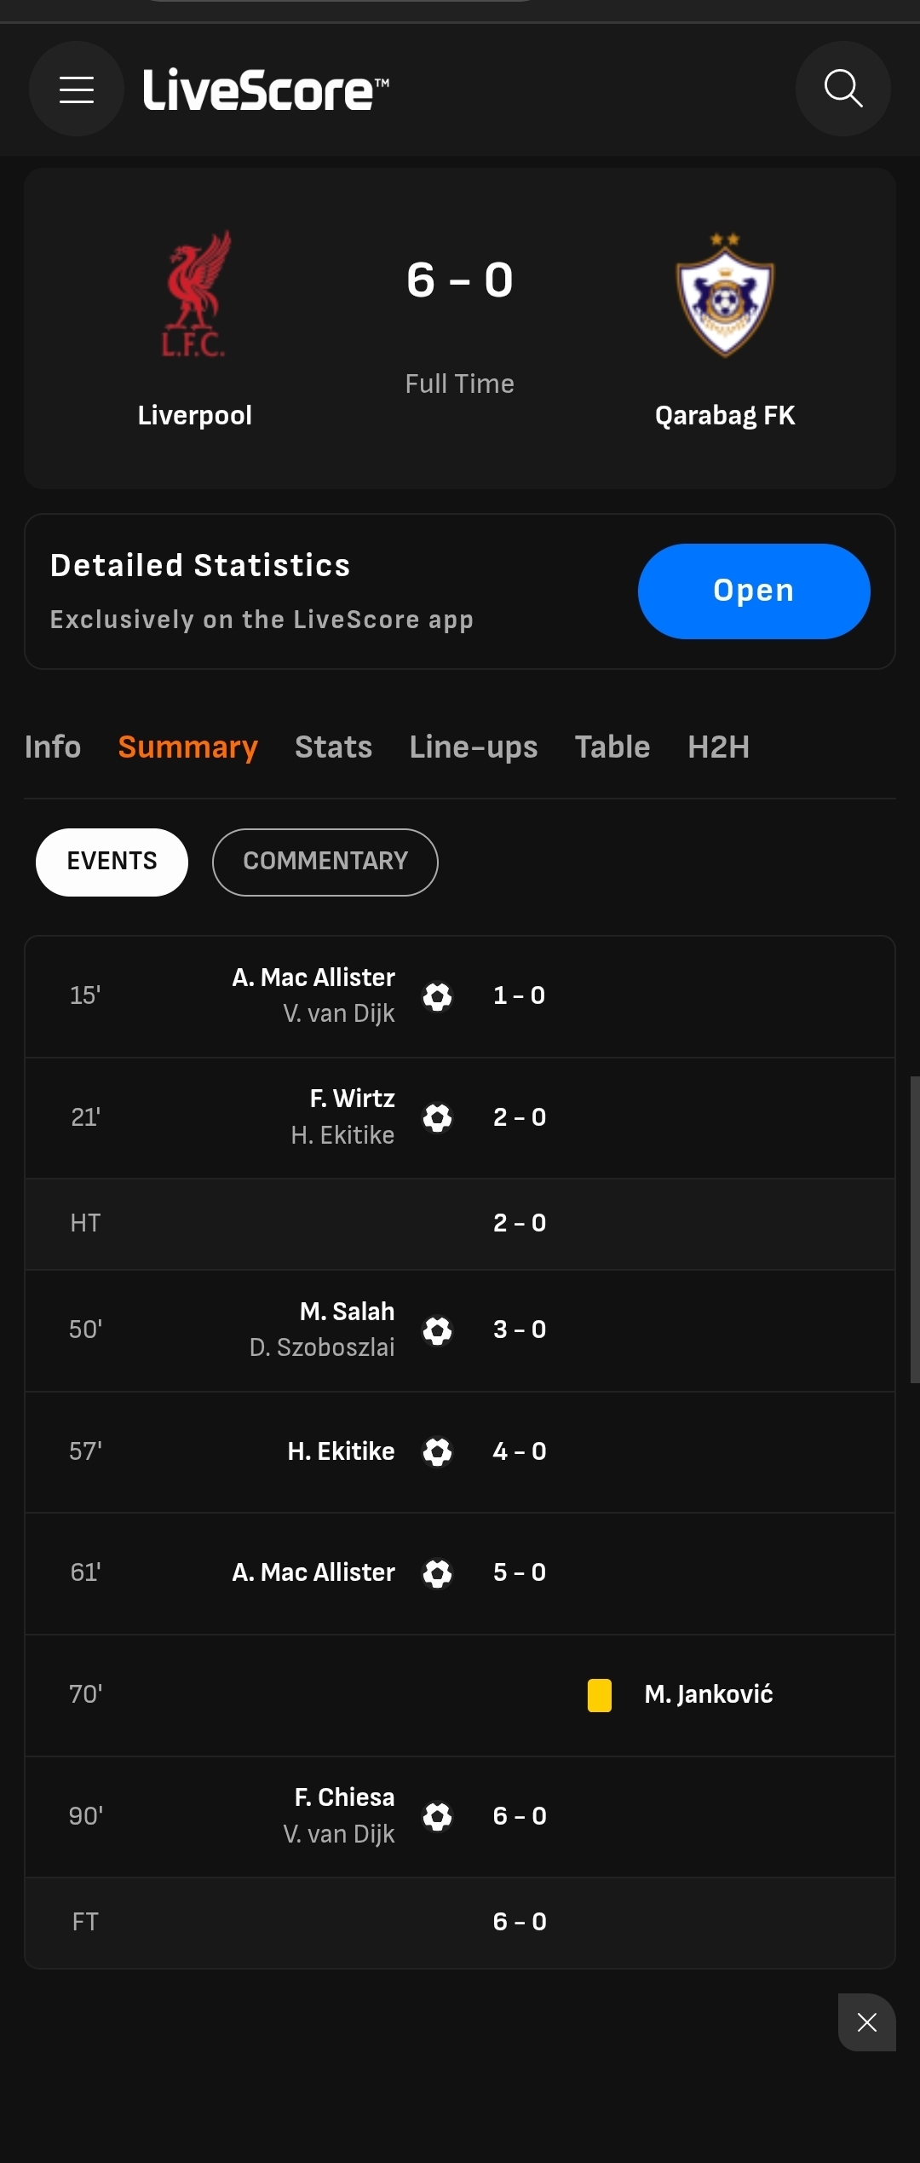Image resolution: width=920 pixels, height=2163 pixels.
Task: Open the Line-ups tab
Action: [474, 747]
